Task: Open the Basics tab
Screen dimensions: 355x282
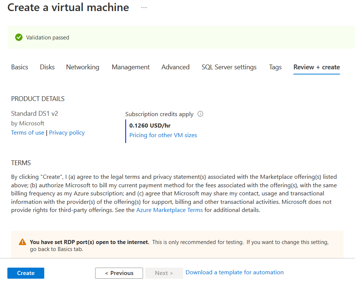Action: click(20, 67)
